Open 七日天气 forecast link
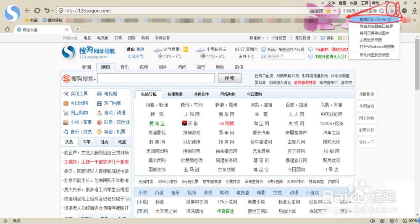This screenshot has height=224, width=420. pos(135,56)
